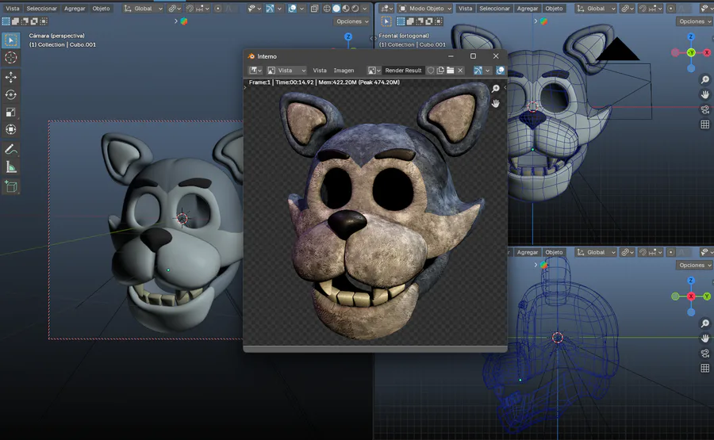Open editor type dropdown in Frontal viewport header

387,8
